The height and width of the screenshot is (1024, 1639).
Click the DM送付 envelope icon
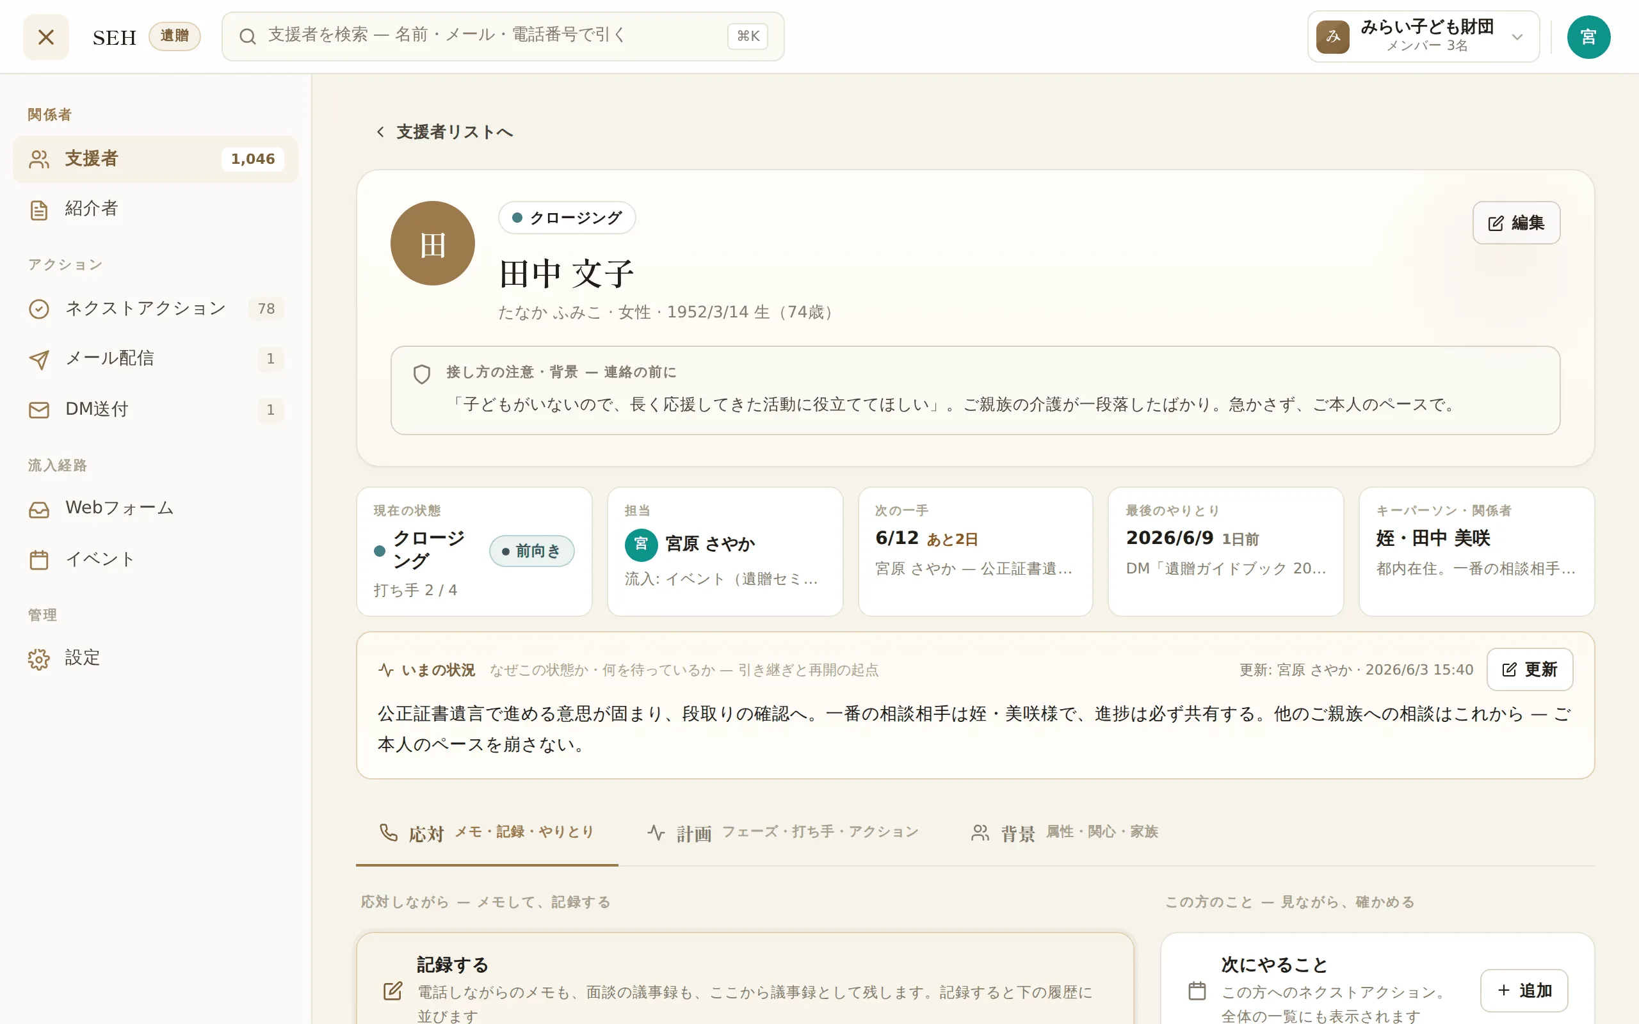(39, 410)
